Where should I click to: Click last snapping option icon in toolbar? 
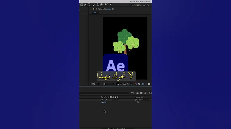(x=148, y=5)
